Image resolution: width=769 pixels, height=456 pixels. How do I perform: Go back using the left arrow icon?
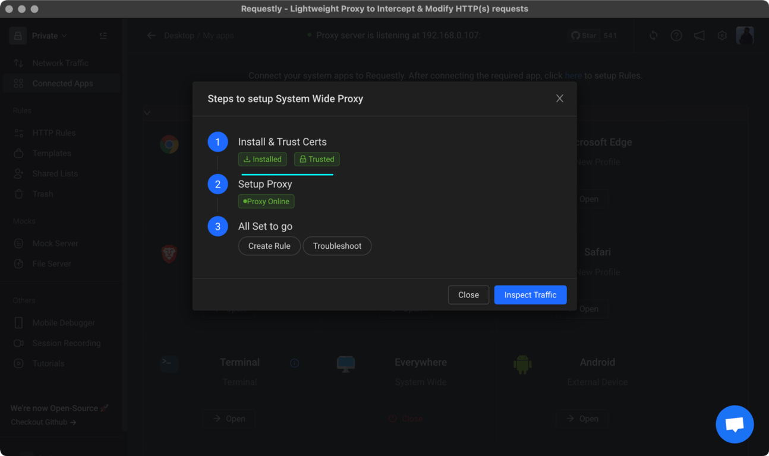152,36
